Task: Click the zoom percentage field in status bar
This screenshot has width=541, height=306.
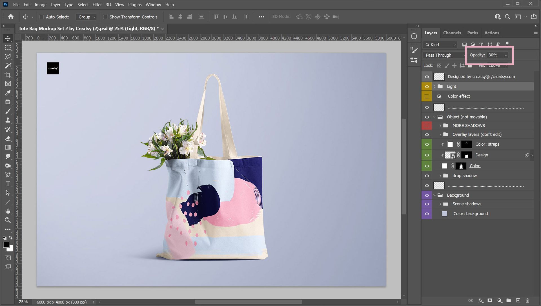Action: [x=23, y=302]
